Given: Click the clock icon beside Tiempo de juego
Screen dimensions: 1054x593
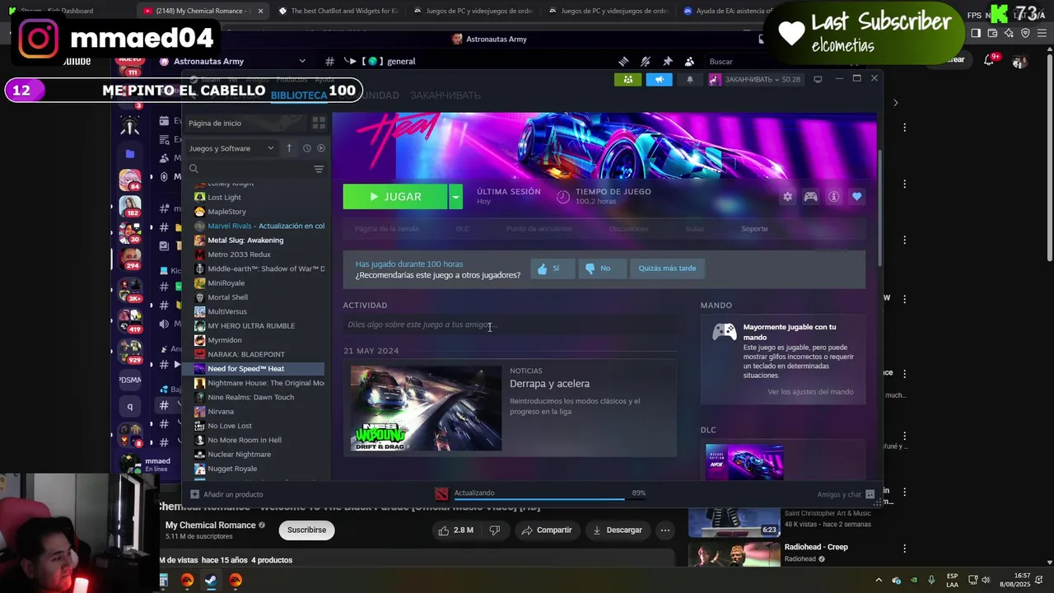Looking at the screenshot, I should (563, 197).
